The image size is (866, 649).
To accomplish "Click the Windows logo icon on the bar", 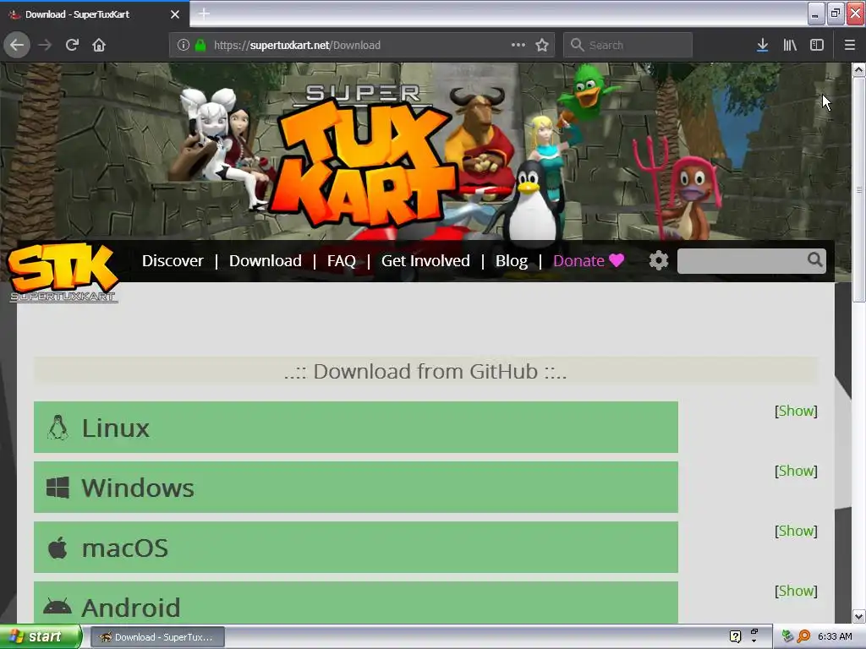I will pos(58,488).
